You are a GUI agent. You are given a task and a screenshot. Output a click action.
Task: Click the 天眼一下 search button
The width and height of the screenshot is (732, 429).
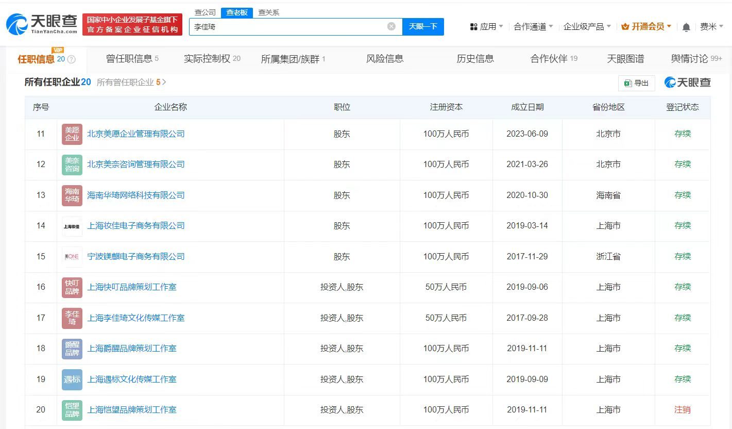coord(423,26)
